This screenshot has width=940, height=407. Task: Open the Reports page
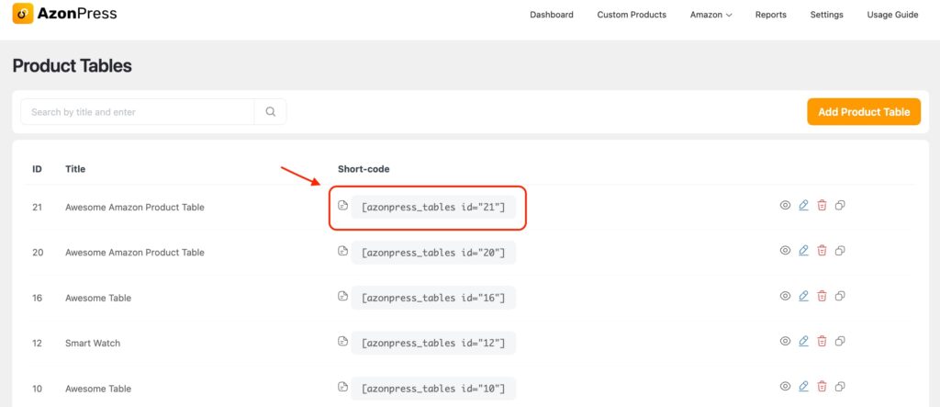tap(771, 15)
